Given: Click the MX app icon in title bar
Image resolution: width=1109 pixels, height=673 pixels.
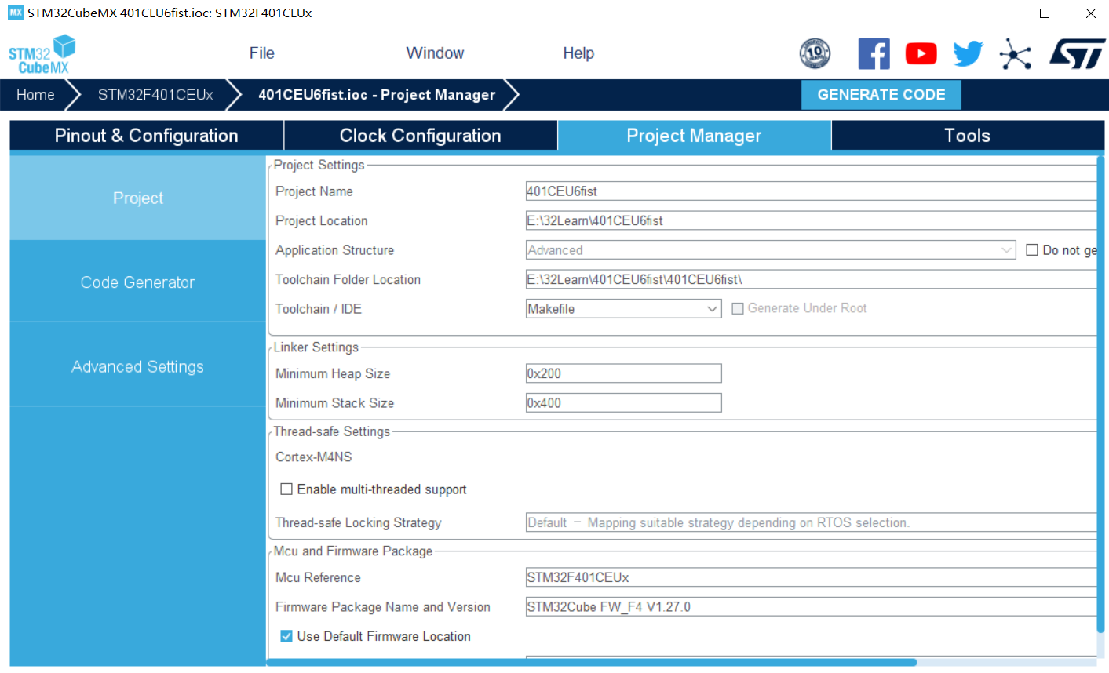Looking at the screenshot, I should [16, 13].
